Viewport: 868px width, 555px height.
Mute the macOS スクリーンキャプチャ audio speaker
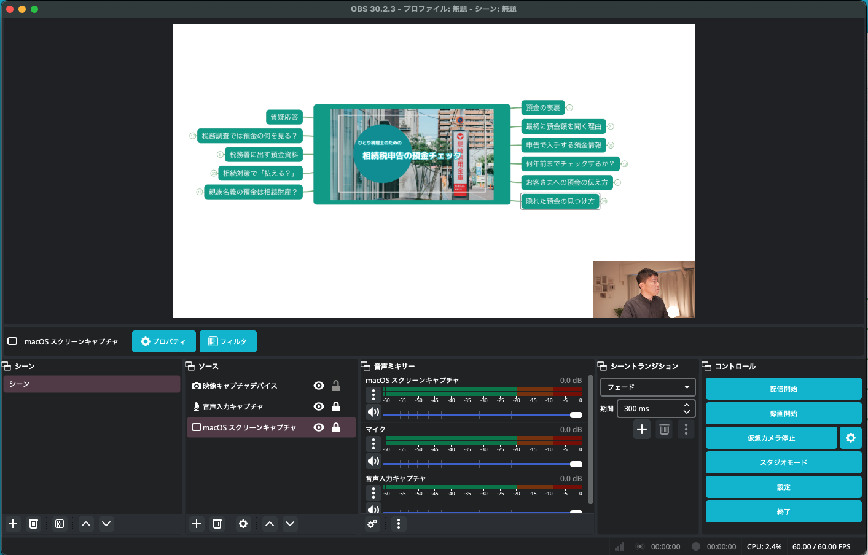373,412
